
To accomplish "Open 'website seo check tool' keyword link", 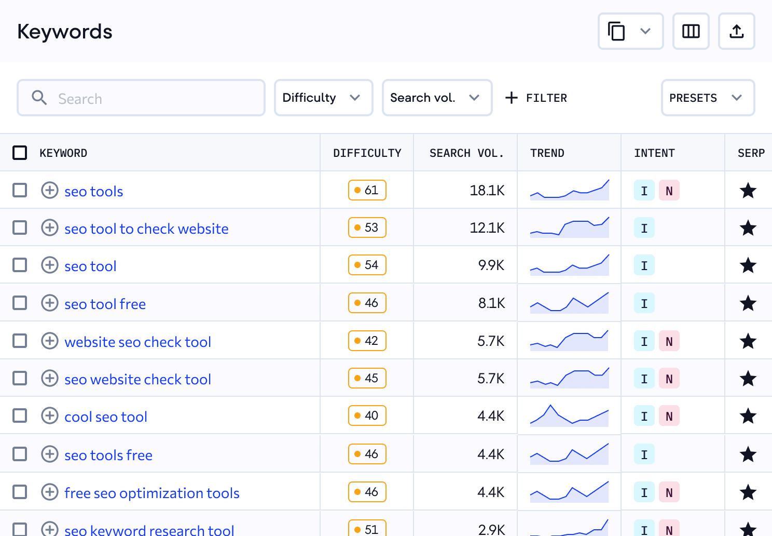I will tap(137, 342).
